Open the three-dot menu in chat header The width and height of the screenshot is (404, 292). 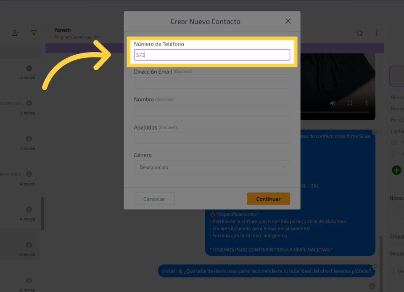pos(376,33)
